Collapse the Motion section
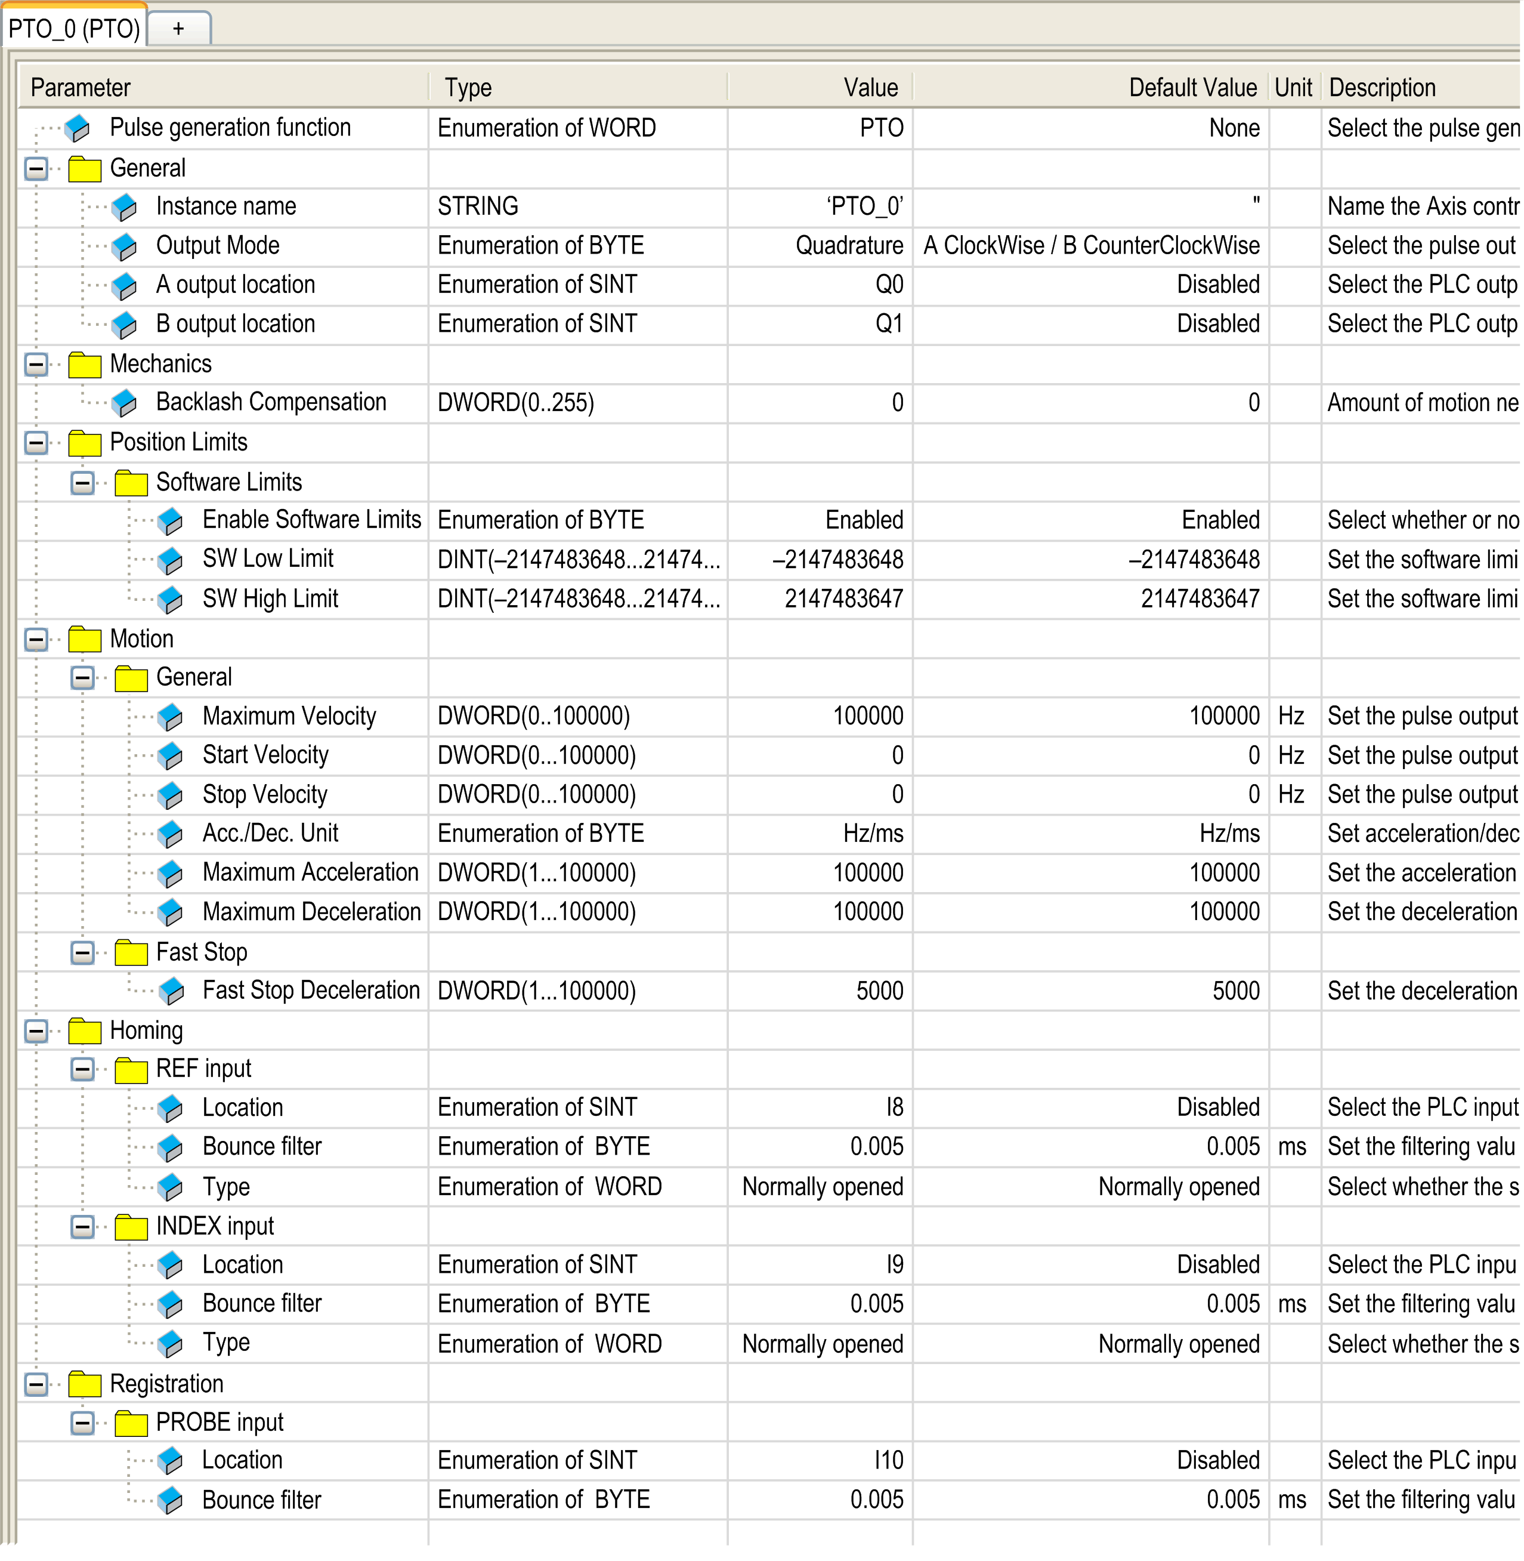The height and width of the screenshot is (1561, 1524). (x=36, y=639)
